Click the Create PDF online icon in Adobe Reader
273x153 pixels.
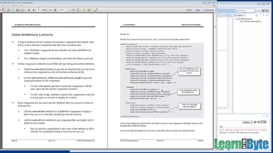[x=4, y=10]
